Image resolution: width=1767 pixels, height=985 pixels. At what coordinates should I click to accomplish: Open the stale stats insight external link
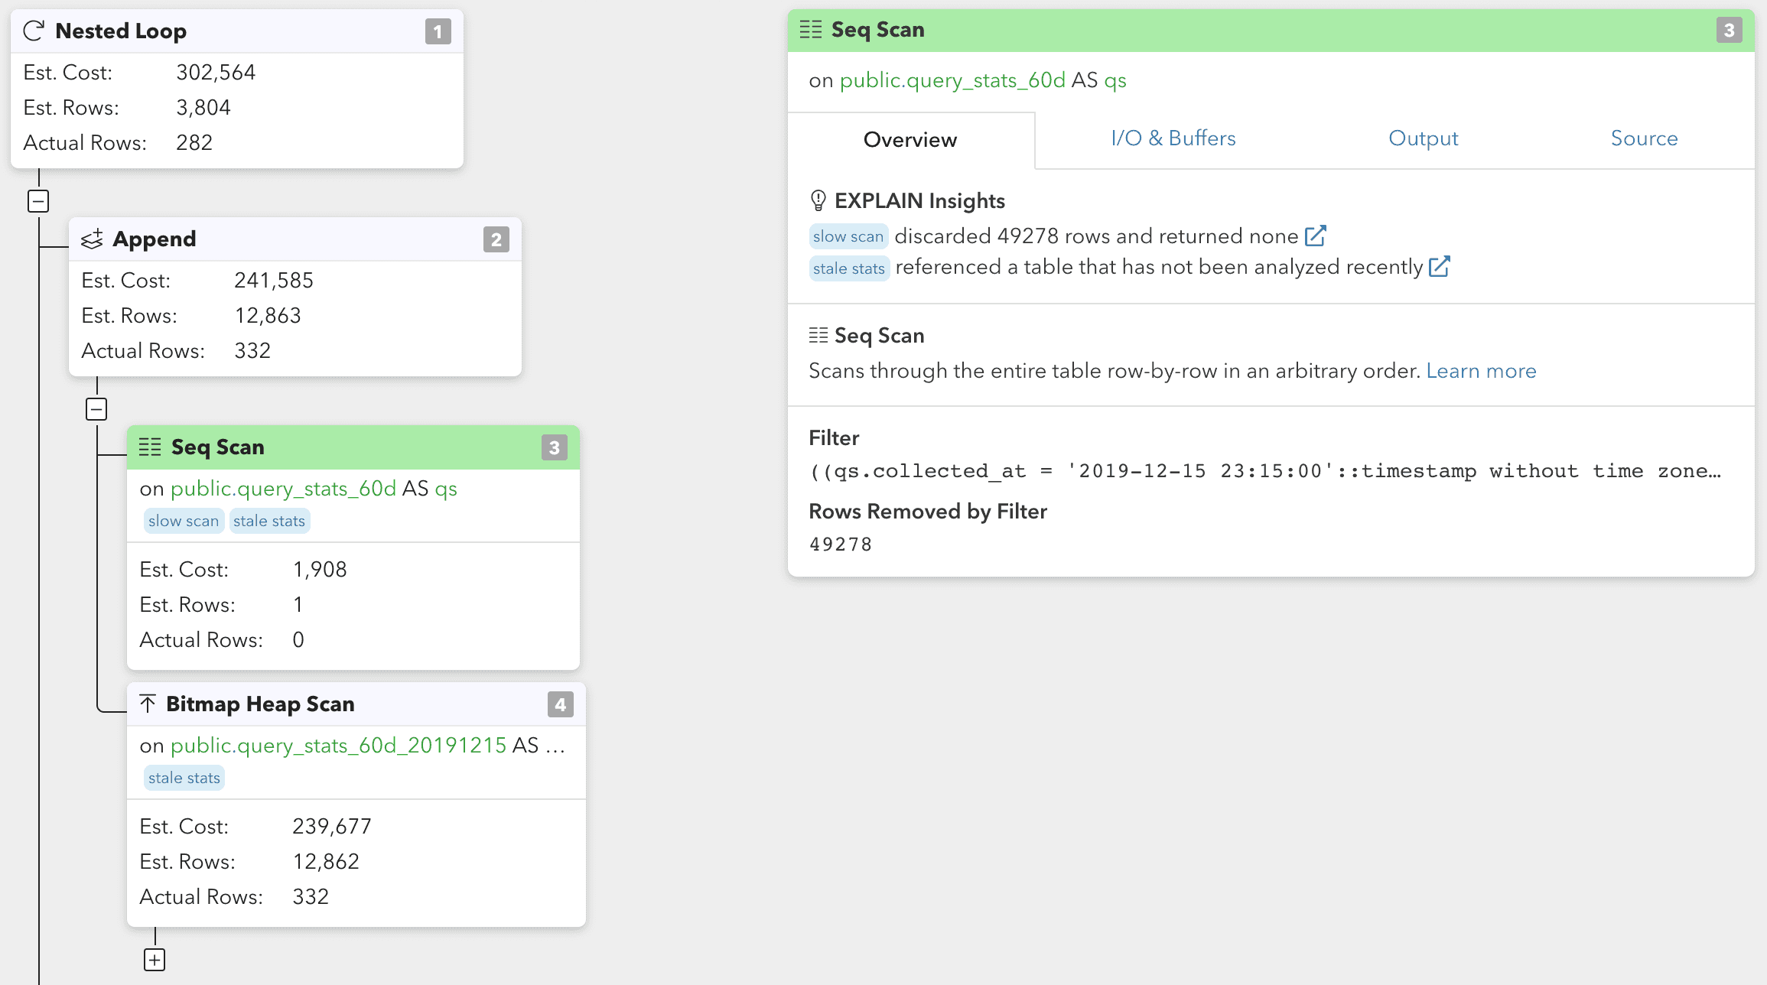[1440, 266]
